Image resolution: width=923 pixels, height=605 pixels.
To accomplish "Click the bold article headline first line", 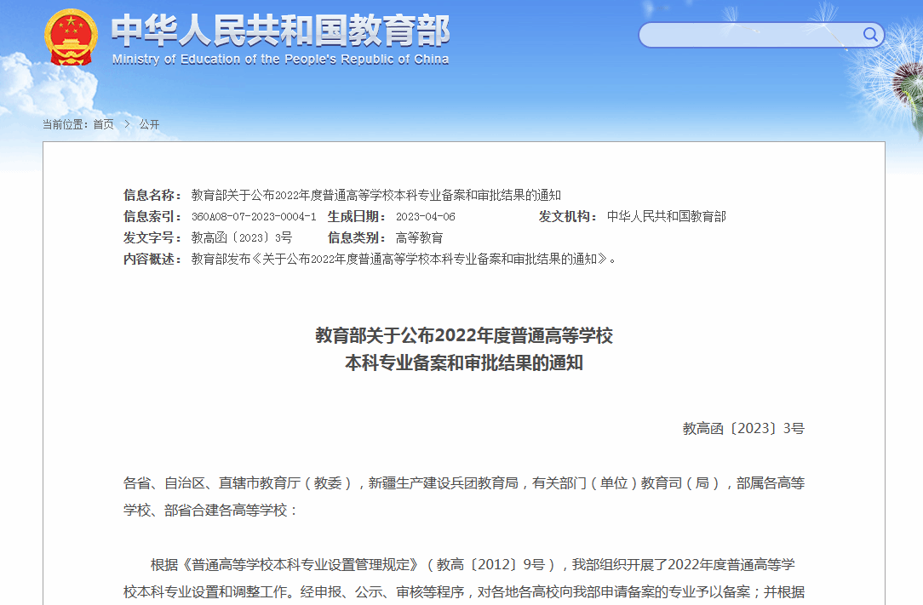I will [x=464, y=335].
